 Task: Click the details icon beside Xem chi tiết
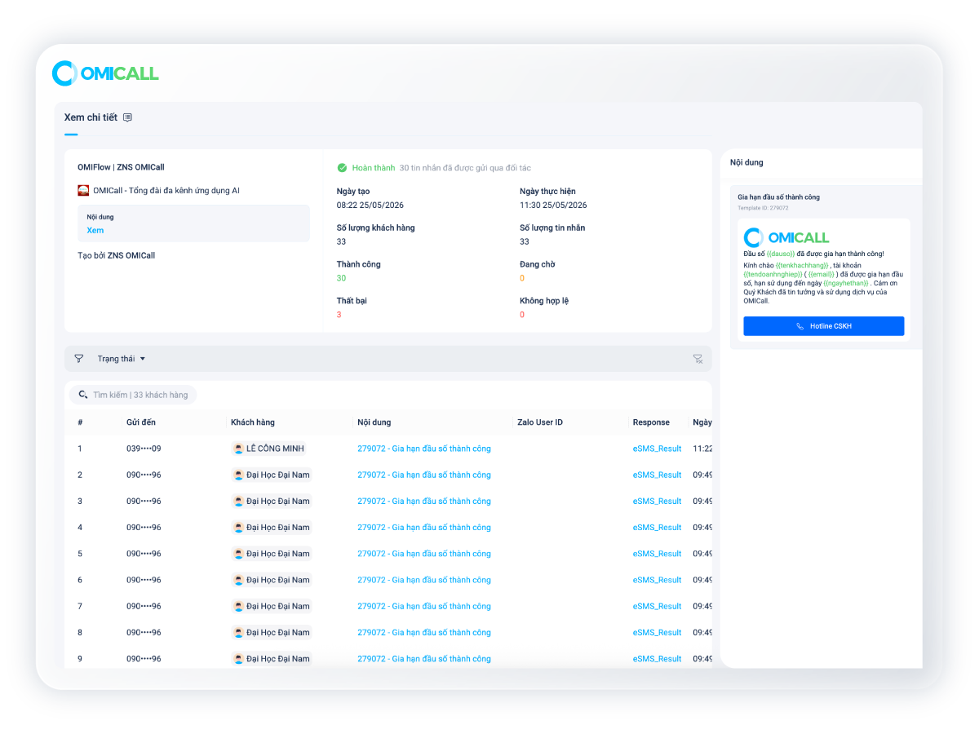point(127,117)
